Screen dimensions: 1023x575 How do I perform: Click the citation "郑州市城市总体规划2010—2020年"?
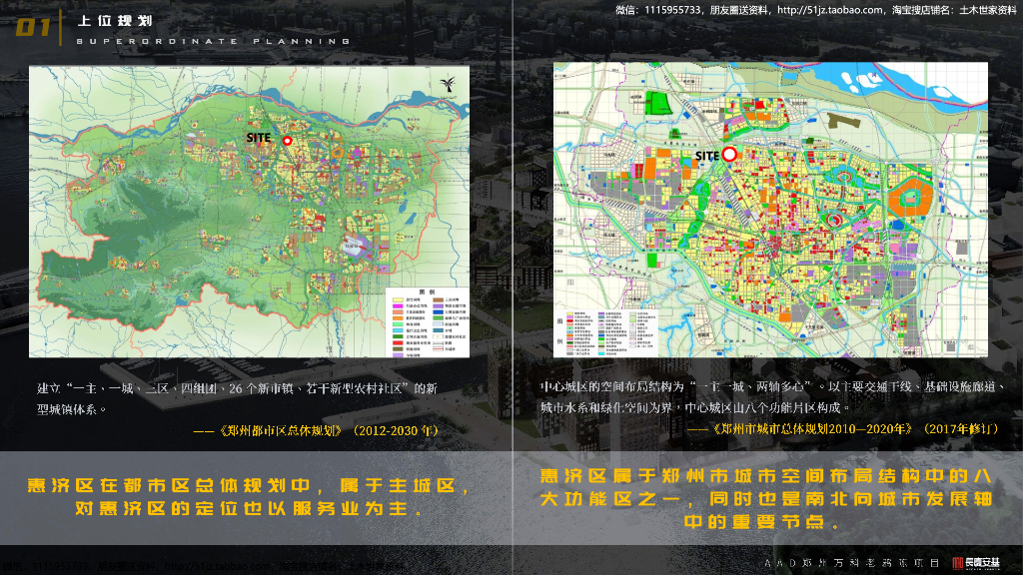click(x=843, y=429)
